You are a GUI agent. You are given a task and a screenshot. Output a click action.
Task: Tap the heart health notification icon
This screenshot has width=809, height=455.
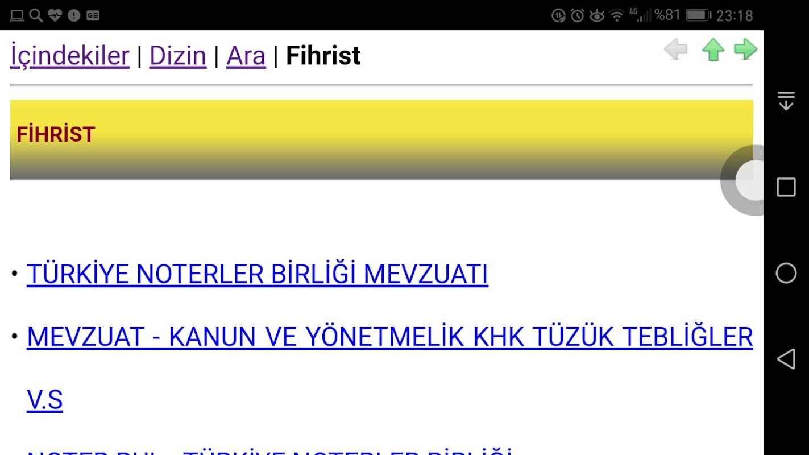(55, 15)
